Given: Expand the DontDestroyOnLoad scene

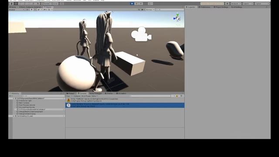Looking at the screenshot, I should point(14,116).
